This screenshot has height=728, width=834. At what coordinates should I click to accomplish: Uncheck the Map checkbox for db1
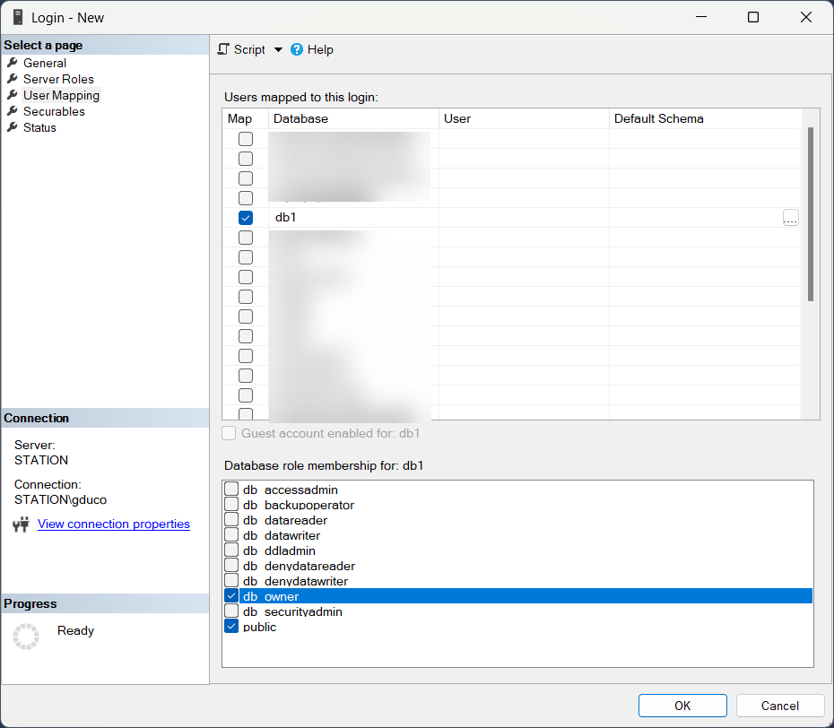[246, 218]
